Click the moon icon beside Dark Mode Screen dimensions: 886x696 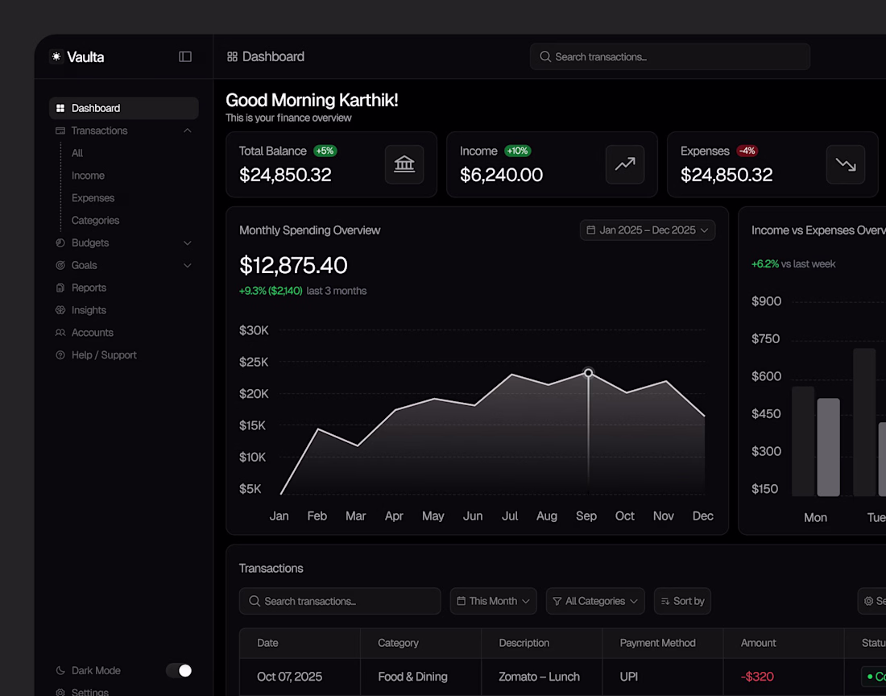coord(60,670)
